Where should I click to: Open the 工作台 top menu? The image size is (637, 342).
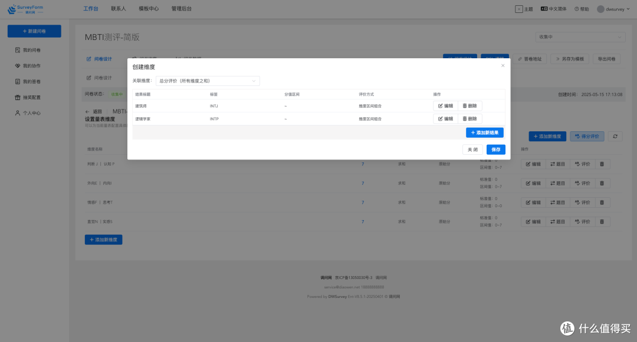91,8
